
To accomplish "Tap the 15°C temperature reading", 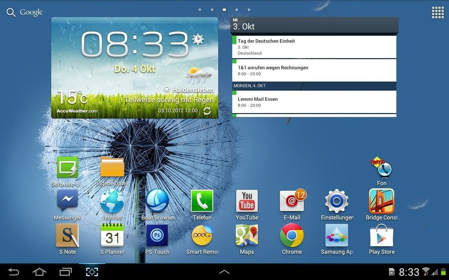I will coord(72,97).
